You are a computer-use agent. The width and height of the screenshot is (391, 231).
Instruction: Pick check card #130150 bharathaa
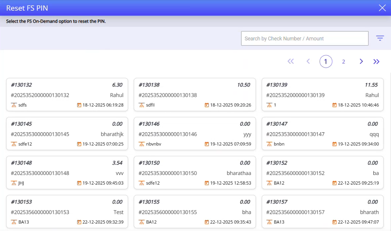point(195,172)
